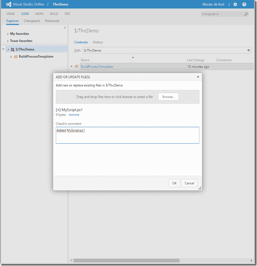Click the horizontal scrollbar thumb
This screenshot has width=257, height=266.
click(x=126, y=261)
